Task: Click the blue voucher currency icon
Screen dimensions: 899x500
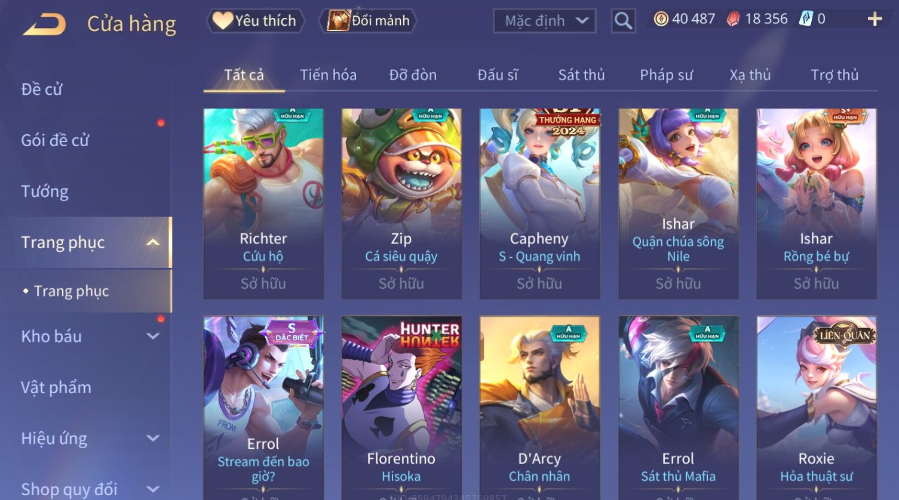Action: click(x=806, y=19)
